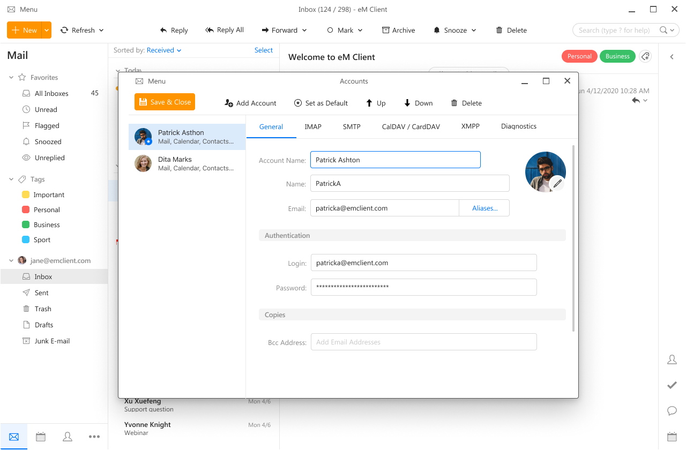Open the Sent folder
The image size is (686, 450).
pos(54,292)
